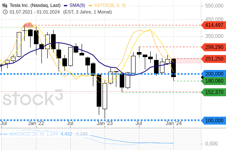
Task: Click the 350,000 axis value
Action: pos(214,36)
